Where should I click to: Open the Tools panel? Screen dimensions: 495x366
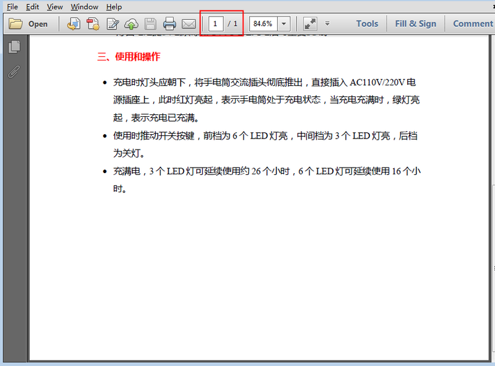(366, 23)
